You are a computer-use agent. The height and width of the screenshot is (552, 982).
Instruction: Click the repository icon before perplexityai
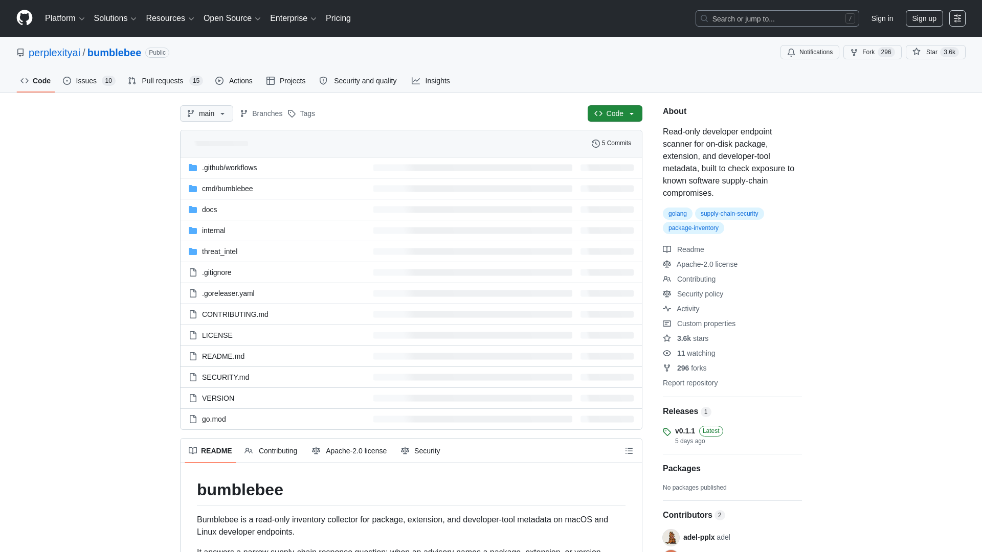20,53
